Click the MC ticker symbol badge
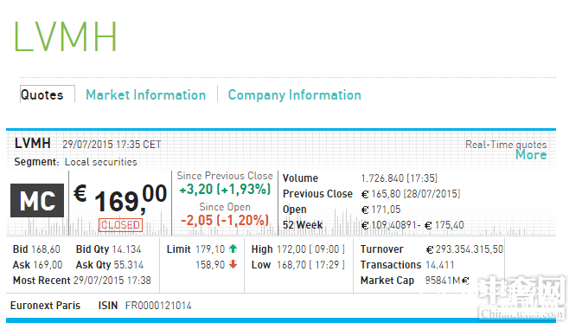Screen dimensions: 569x323 point(37,200)
